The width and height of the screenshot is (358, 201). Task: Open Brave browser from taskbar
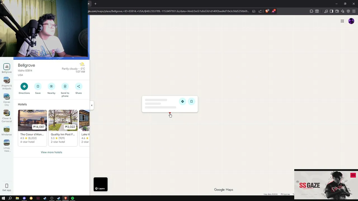pyautogui.click(x=66, y=198)
